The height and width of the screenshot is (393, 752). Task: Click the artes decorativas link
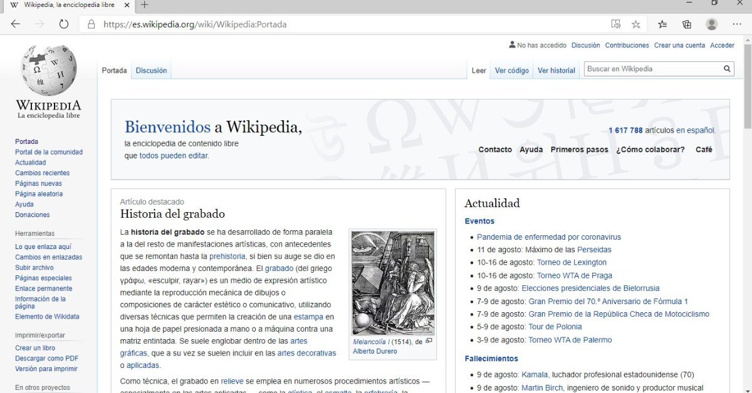[x=306, y=353]
